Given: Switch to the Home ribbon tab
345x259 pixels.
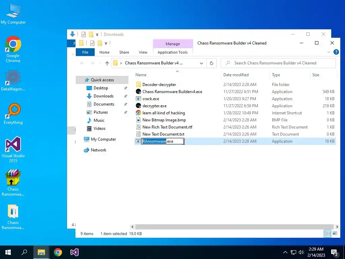Looking at the screenshot, I should pyautogui.click(x=104, y=52).
